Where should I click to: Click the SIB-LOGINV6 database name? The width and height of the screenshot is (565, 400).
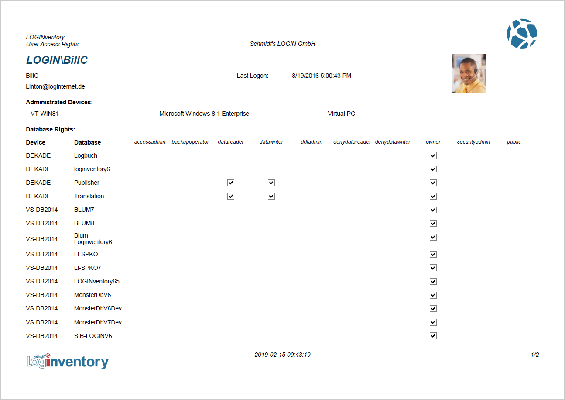coord(93,336)
